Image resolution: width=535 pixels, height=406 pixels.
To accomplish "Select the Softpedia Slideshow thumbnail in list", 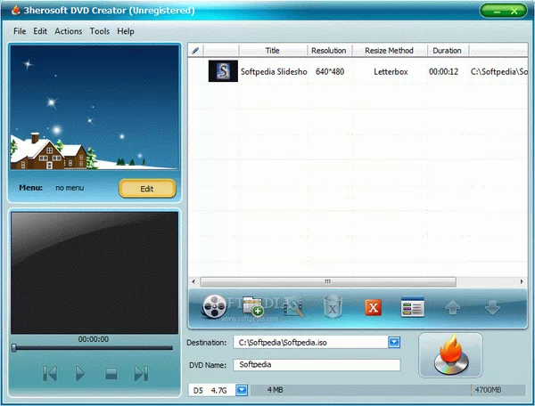I will click(223, 71).
